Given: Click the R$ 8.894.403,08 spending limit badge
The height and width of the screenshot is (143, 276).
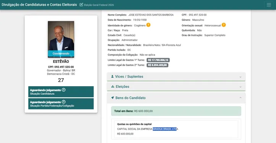Looking at the screenshot, I should [157, 65].
